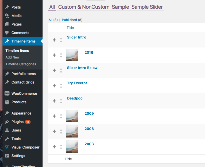Screen dimensions: 205x167
Task: Open the Appearance menu
Action: coord(21,113)
